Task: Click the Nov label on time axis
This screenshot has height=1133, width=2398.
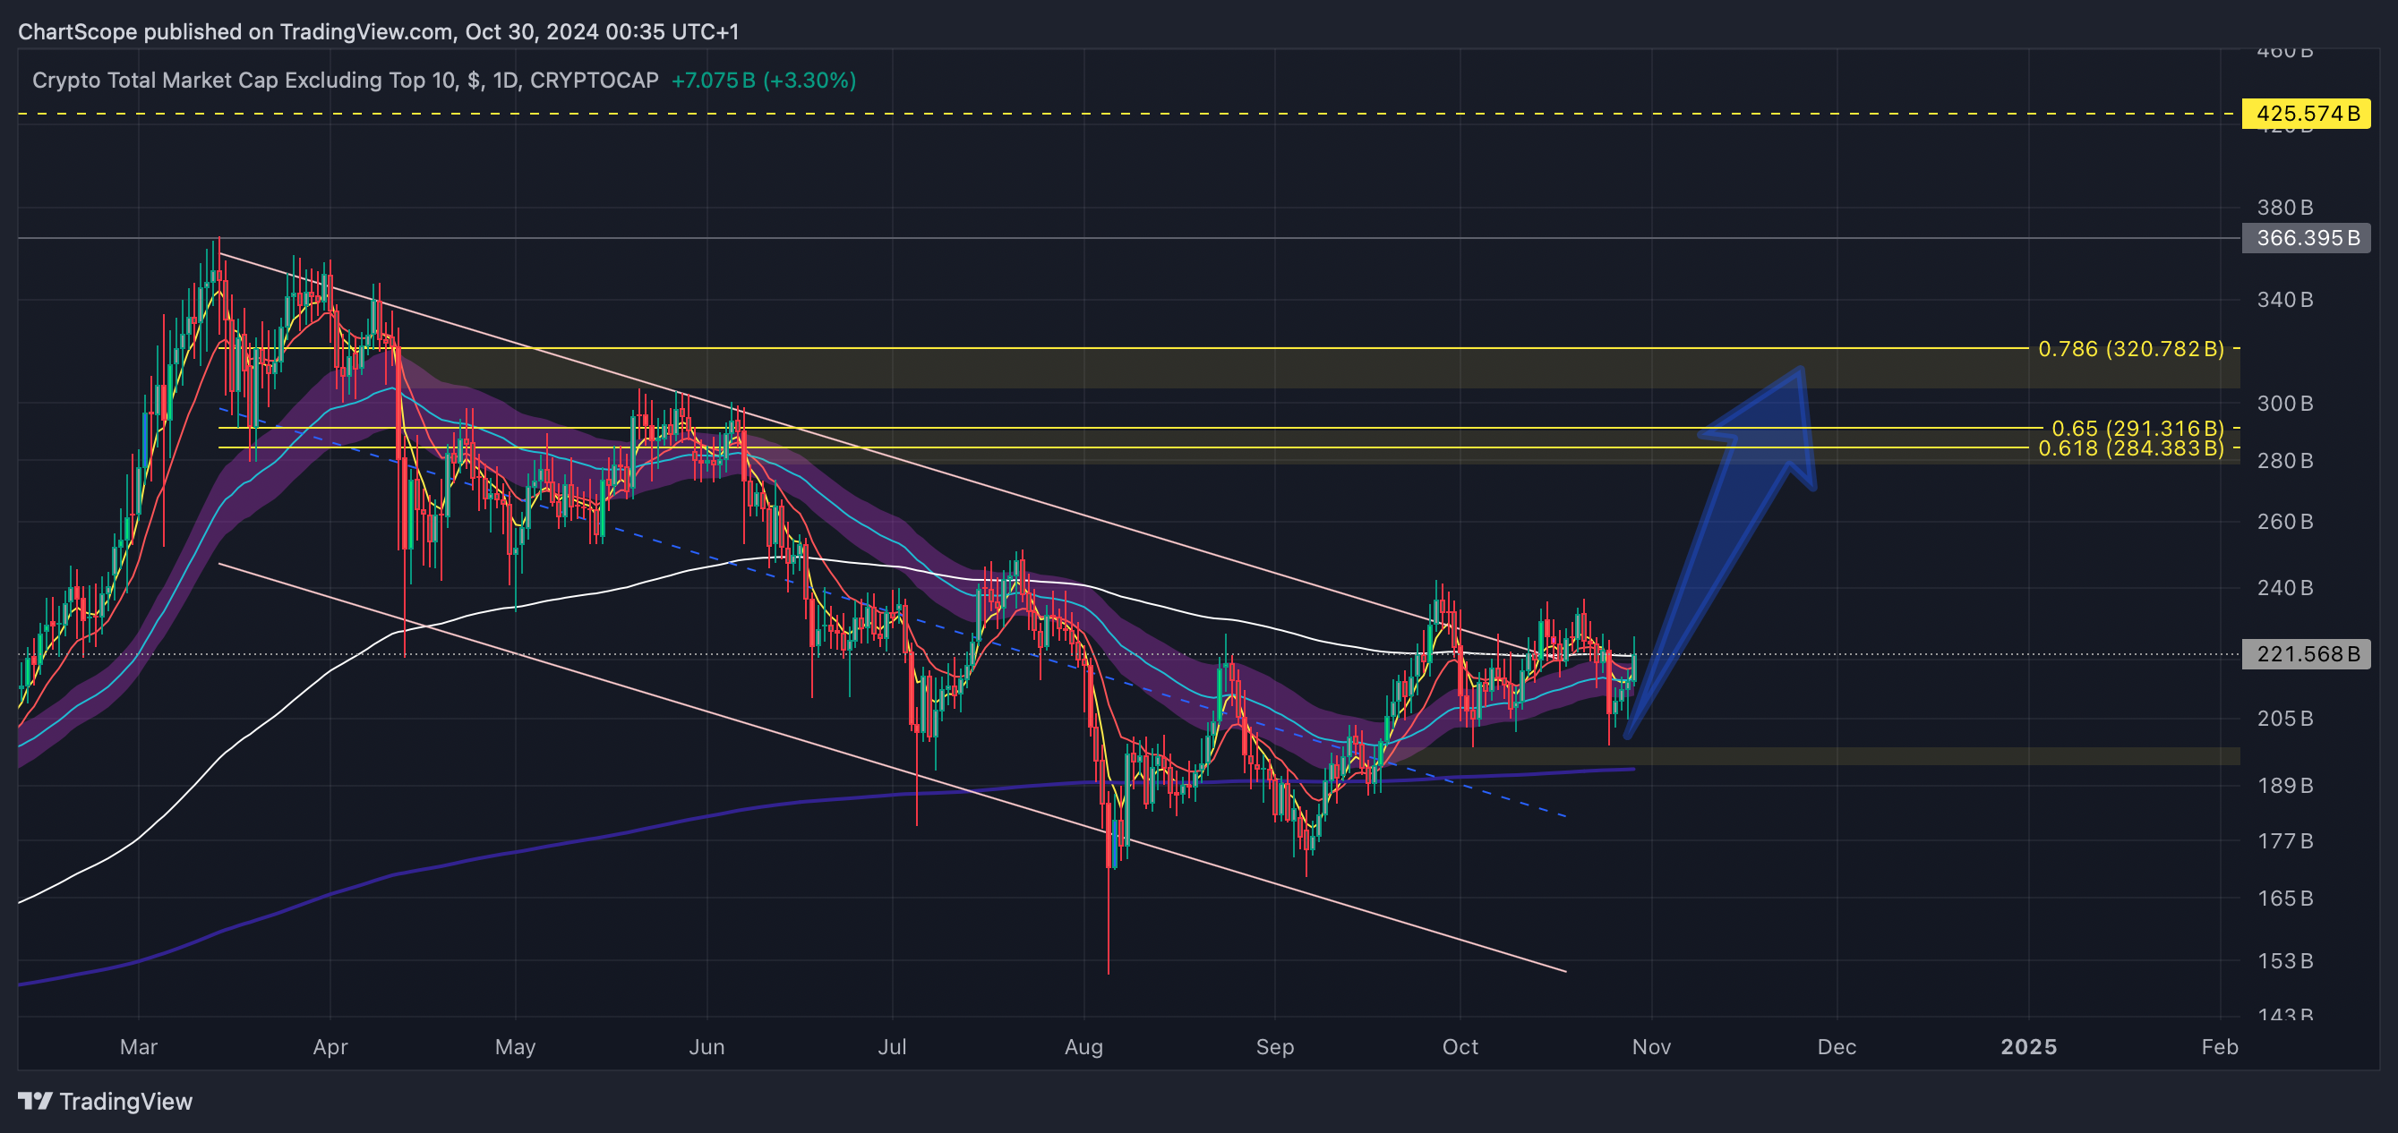Action: (1650, 1046)
